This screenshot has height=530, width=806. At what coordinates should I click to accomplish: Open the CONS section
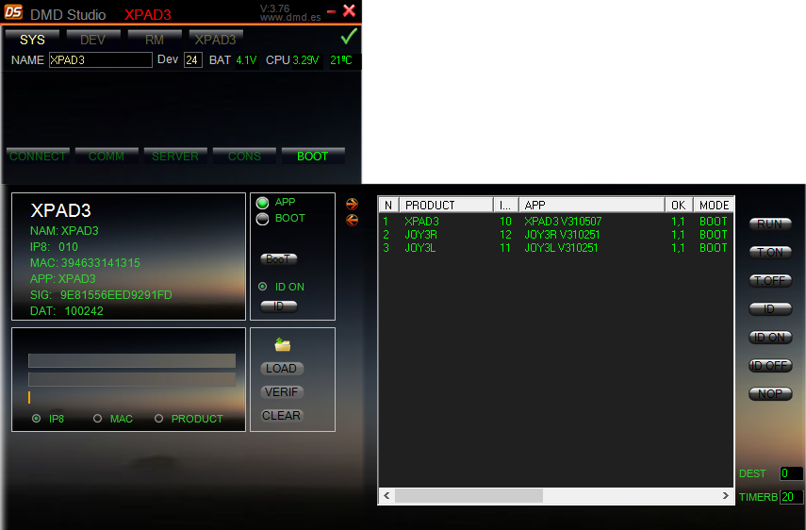coord(244,156)
